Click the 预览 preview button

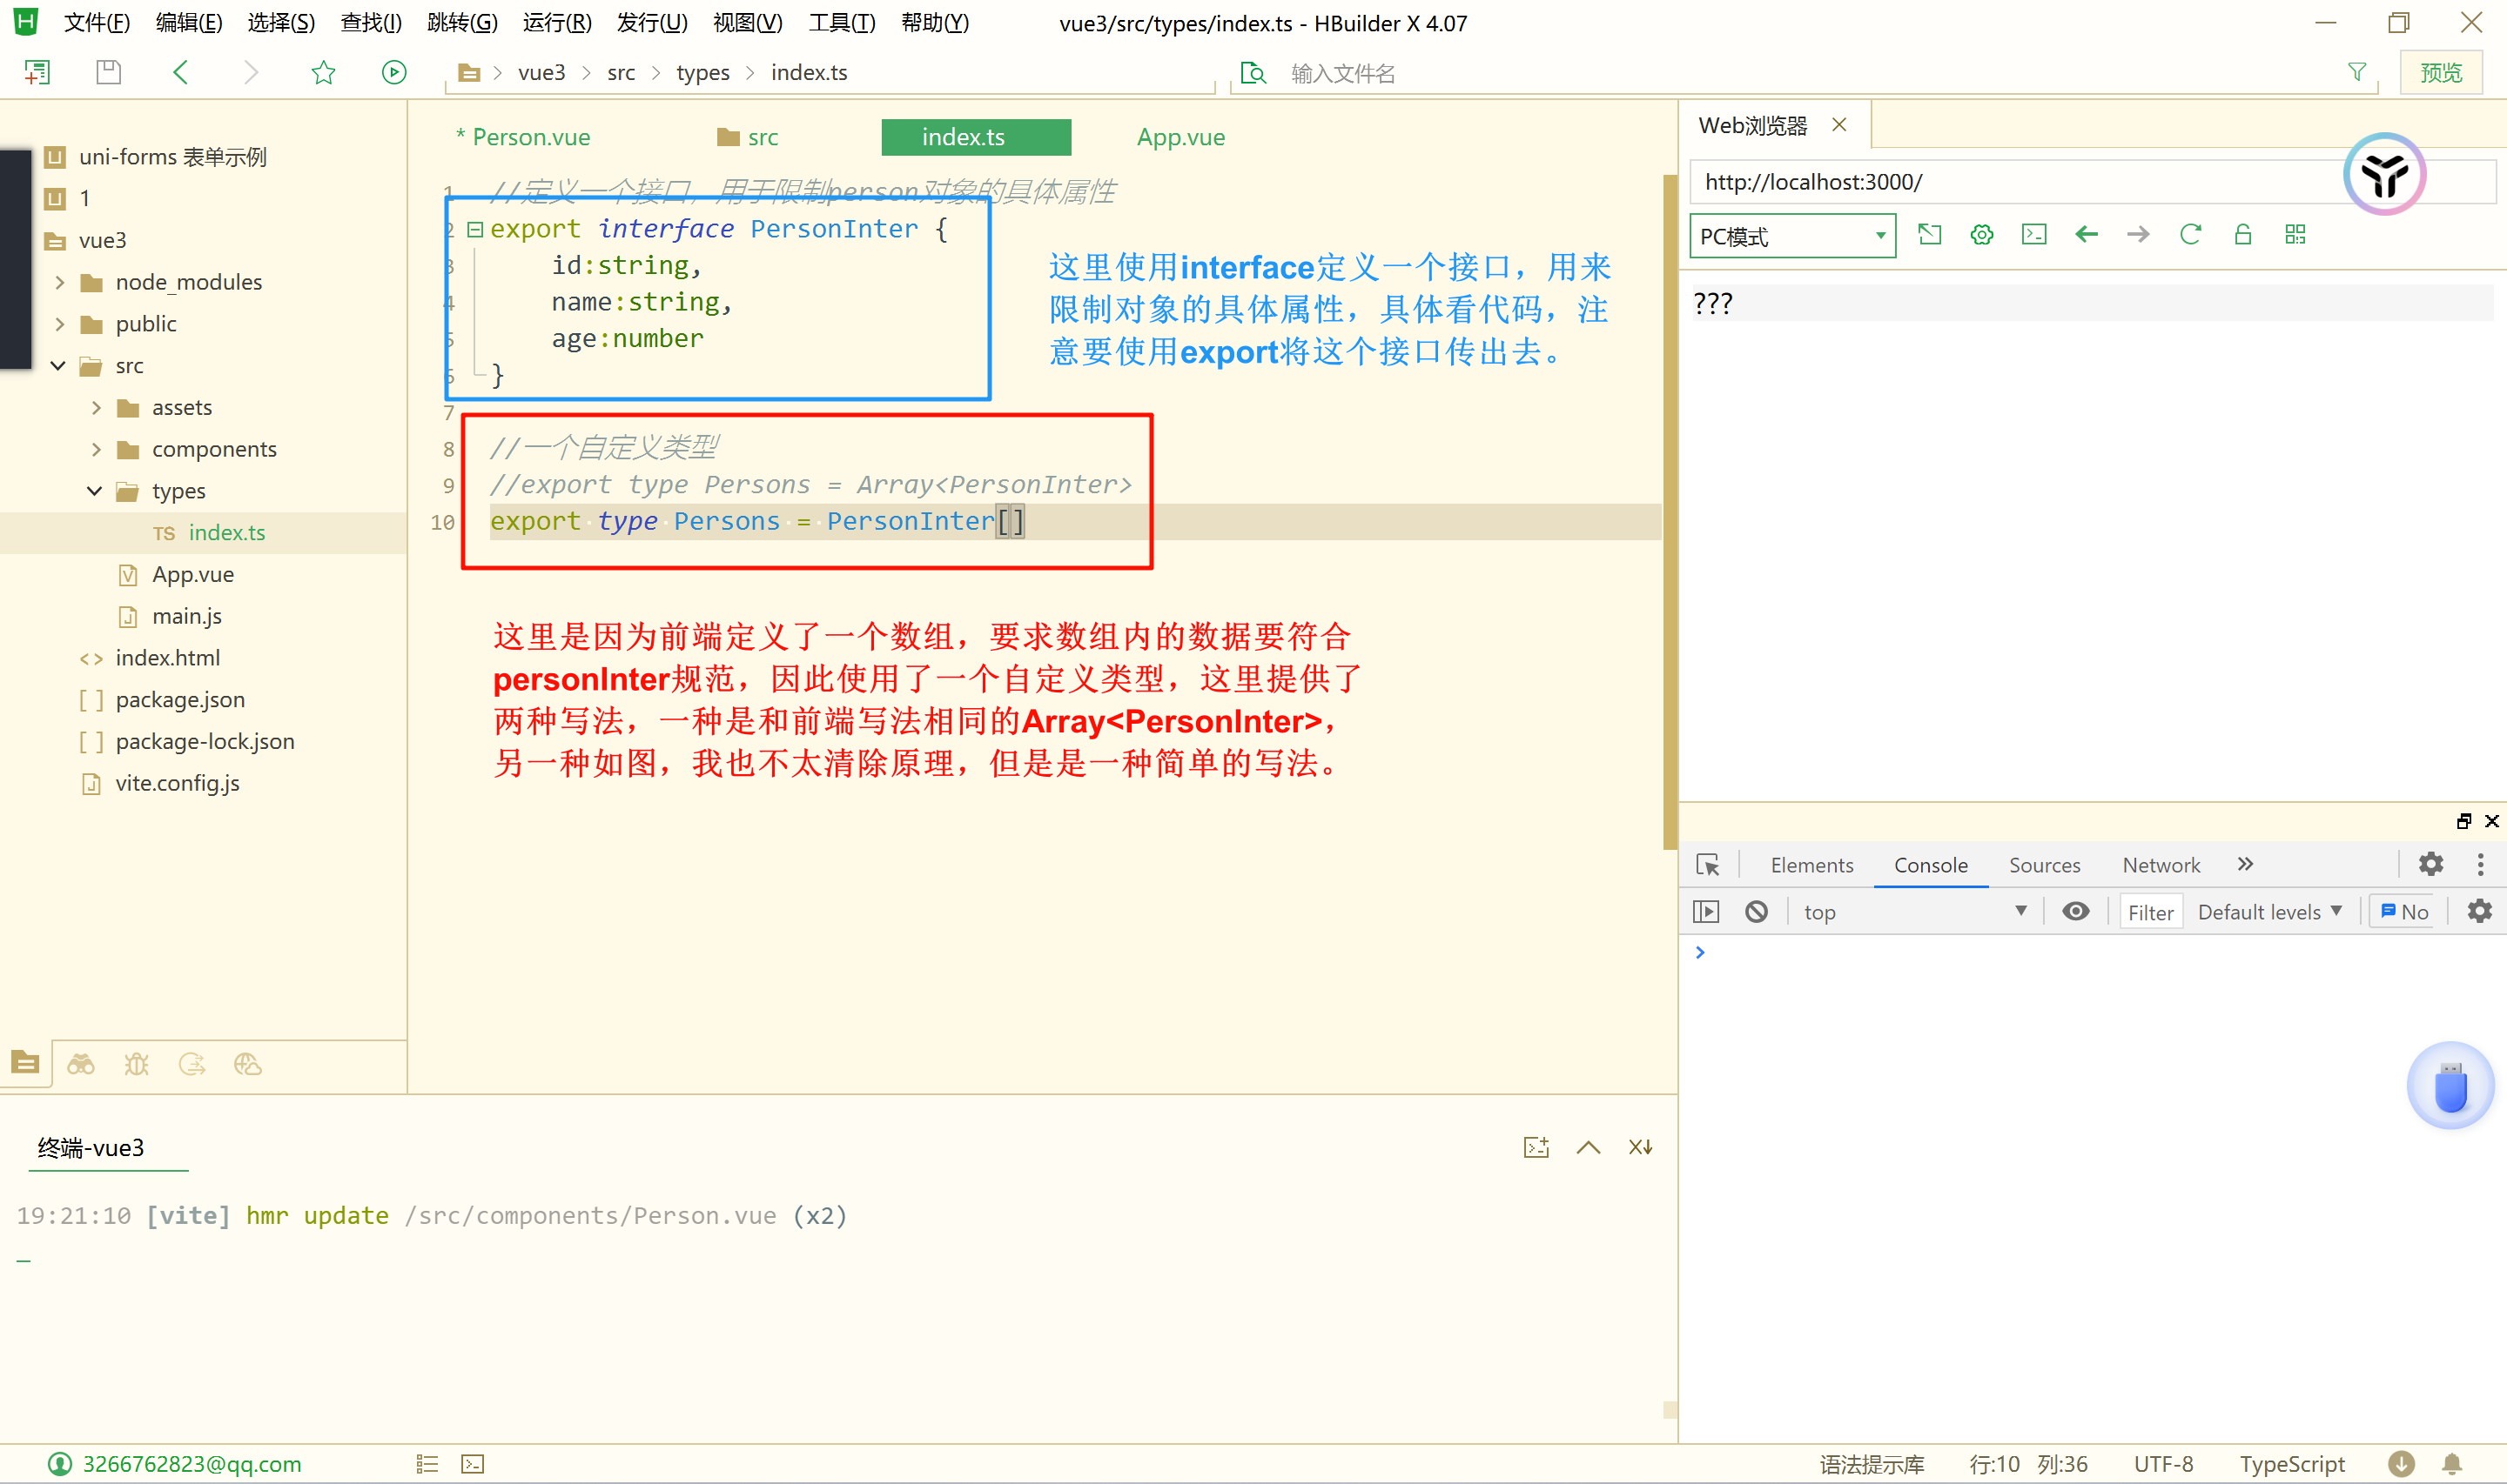[2439, 72]
